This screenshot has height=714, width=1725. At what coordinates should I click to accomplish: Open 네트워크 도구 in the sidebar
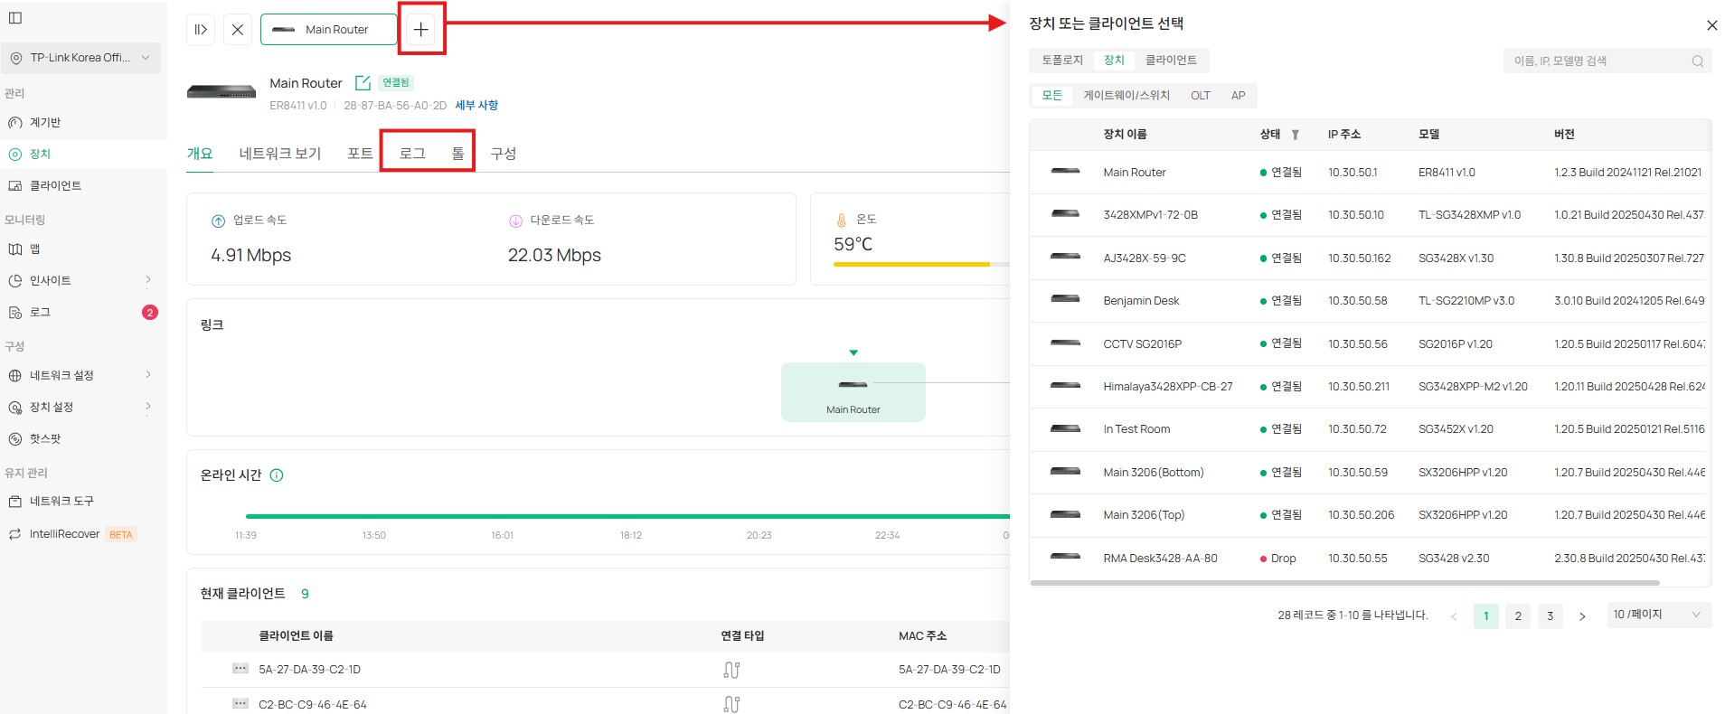(x=61, y=502)
